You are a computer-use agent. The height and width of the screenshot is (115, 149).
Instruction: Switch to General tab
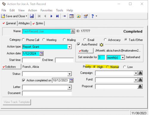tap(9, 23)
